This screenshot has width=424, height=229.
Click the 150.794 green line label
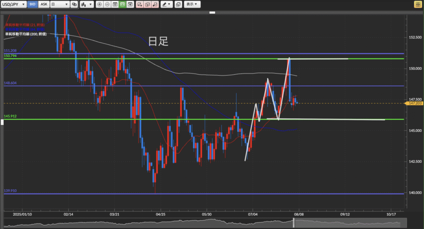tap(10, 56)
